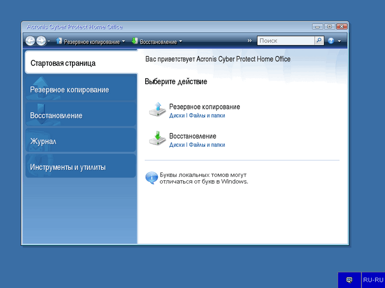Image resolution: width=385 pixels, height=288 pixels.
Task: Click the Резервное копирование toolbar icon
Action: pyautogui.click(x=59, y=41)
